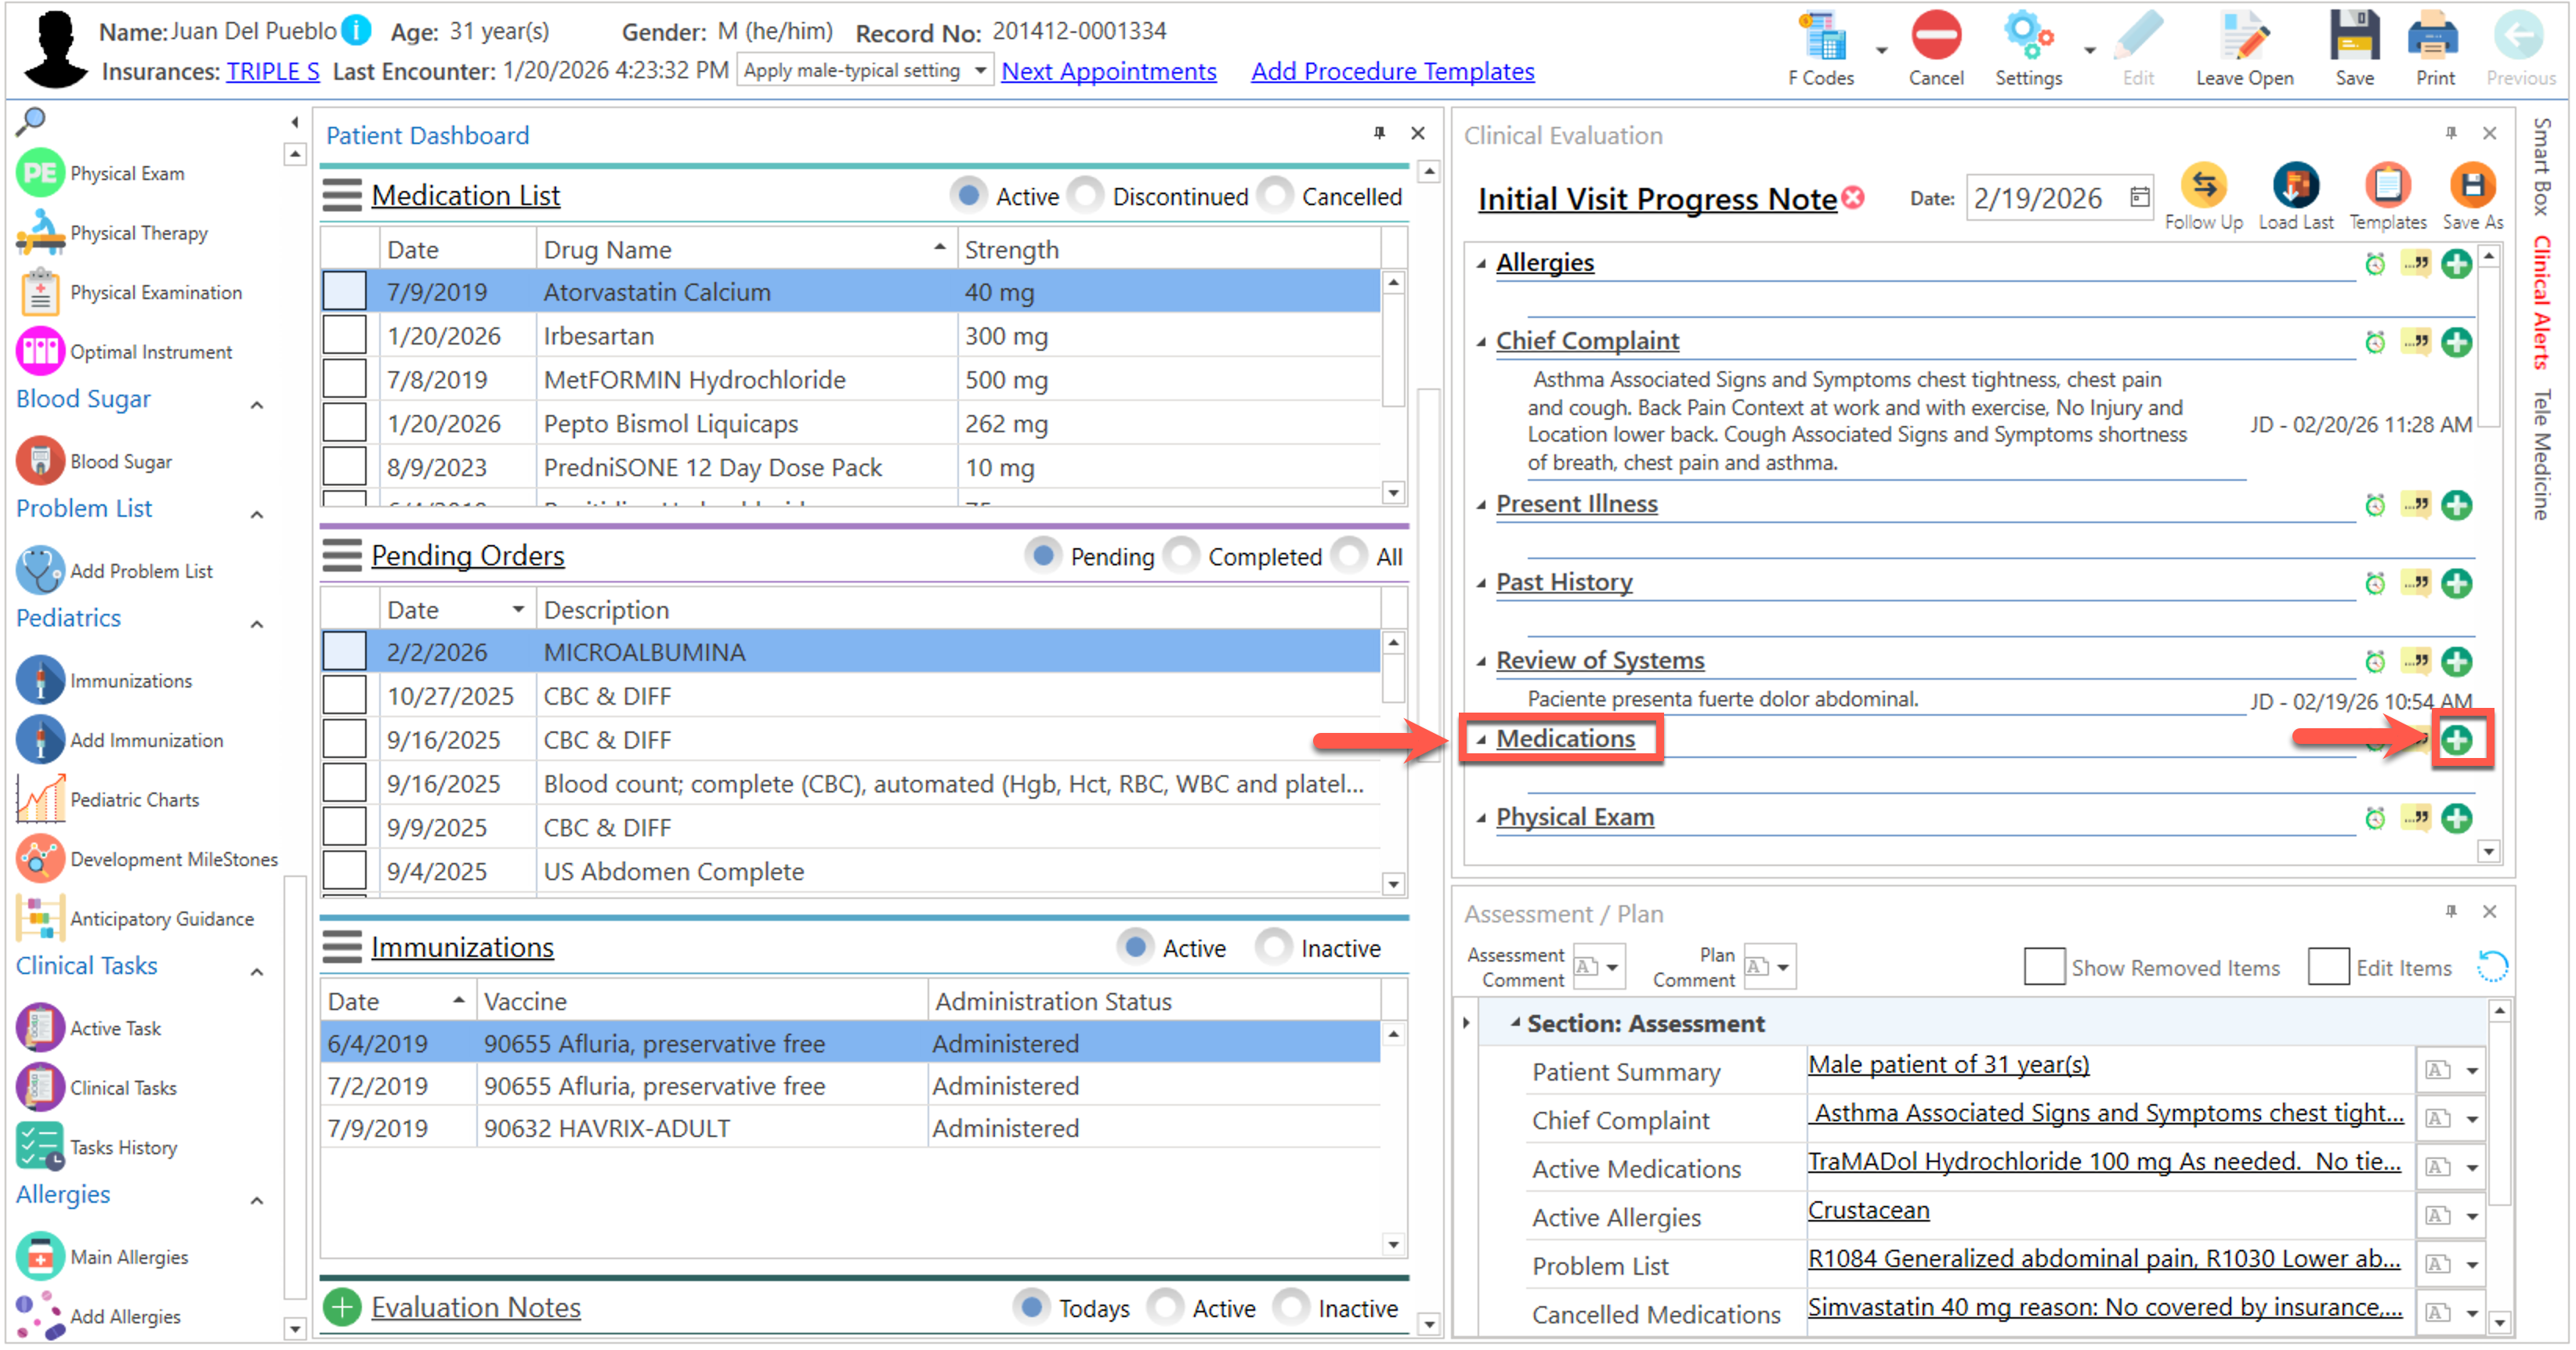This screenshot has height=1350, width=2576.
Task: Click green plus next to Evaluation Notes
Action: coord(342,1307)
